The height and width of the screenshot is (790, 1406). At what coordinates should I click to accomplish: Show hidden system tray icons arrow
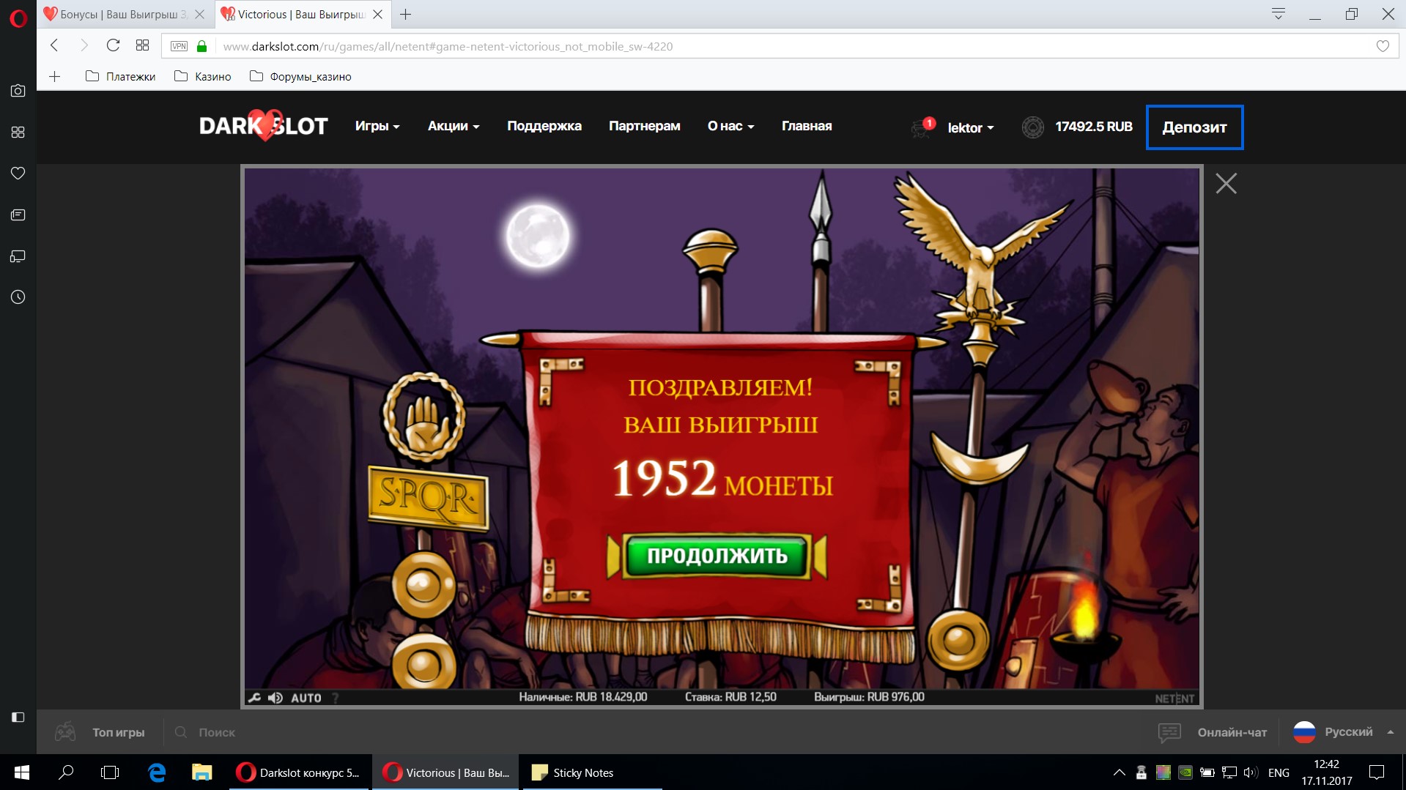(x=1119, y=772)
